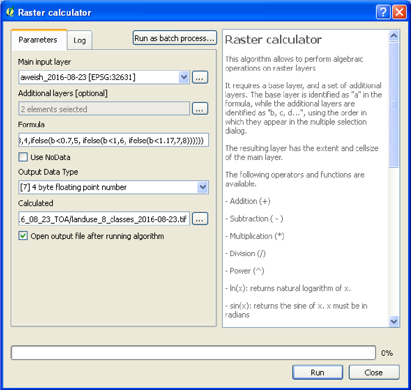Image resolution: width=411 pixels, height=390 pixels.
Task: Click the 'Main input layer' label
Action: 44,62
